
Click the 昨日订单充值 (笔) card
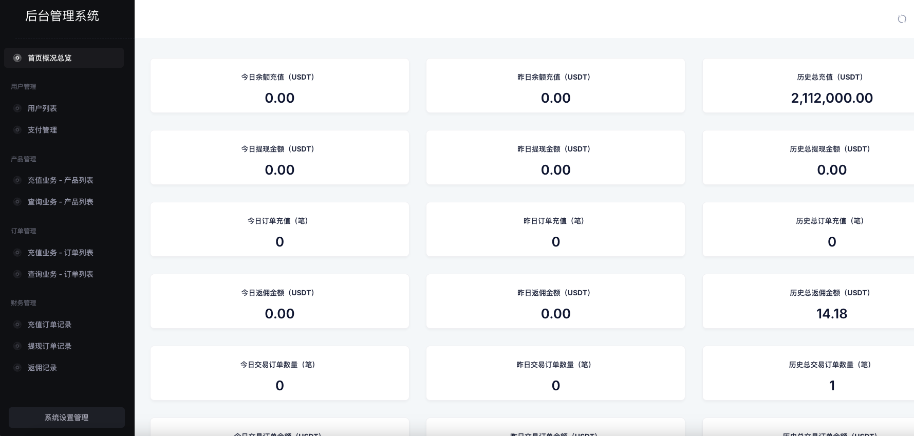(x=555, y=230)
